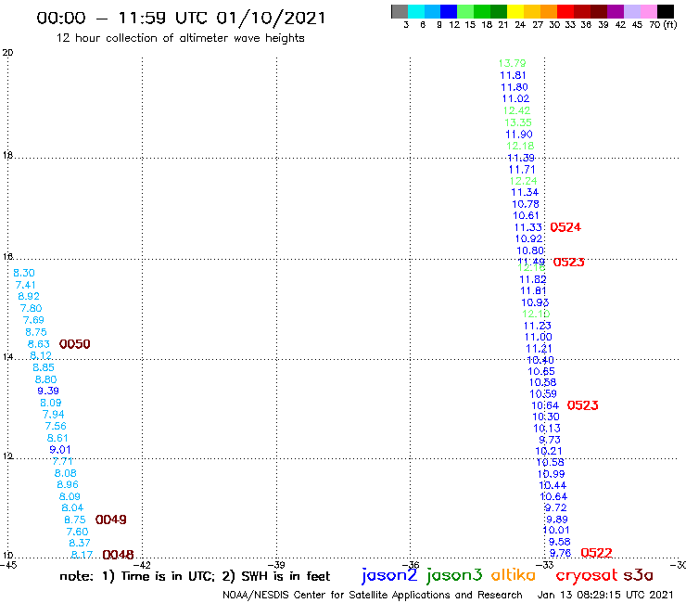
Task: Click the wave height value 11.00
Action: (538, 337)
